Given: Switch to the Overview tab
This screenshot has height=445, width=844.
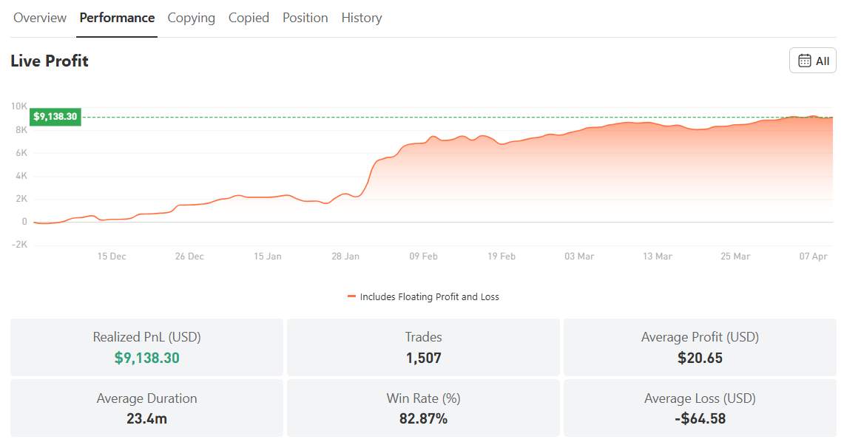Looking at the screenshot, I should click(x=40, y=18).
